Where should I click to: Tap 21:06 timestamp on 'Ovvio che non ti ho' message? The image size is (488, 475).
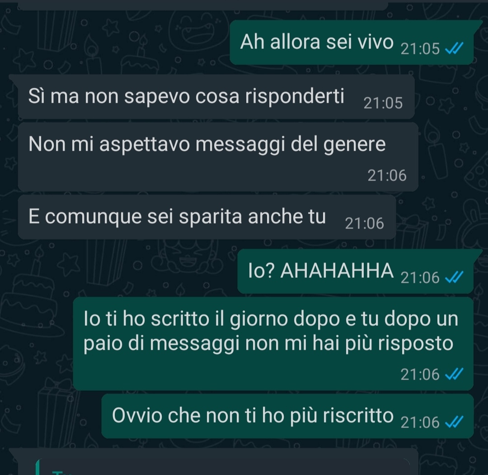pyautogui.click(x=420, y=423)
